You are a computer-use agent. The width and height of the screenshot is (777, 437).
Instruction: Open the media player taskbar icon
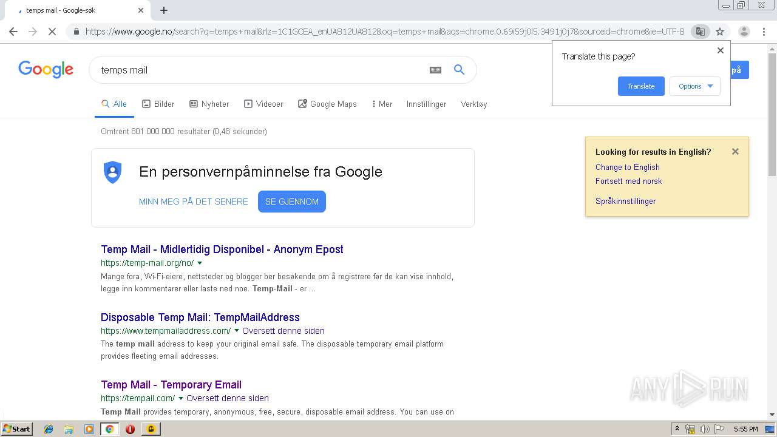coord(89,429)
